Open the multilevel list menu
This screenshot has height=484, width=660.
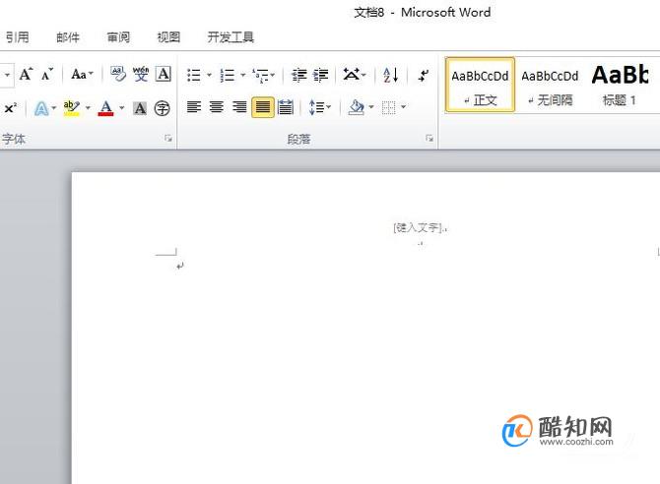point(263,76)
